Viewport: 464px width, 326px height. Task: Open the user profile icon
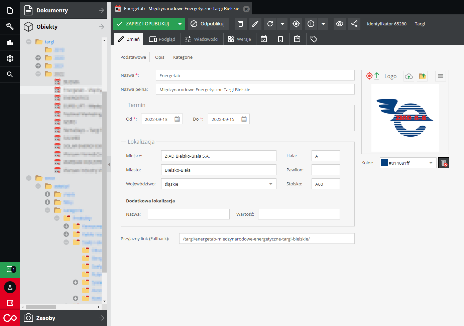pos(10,287)
